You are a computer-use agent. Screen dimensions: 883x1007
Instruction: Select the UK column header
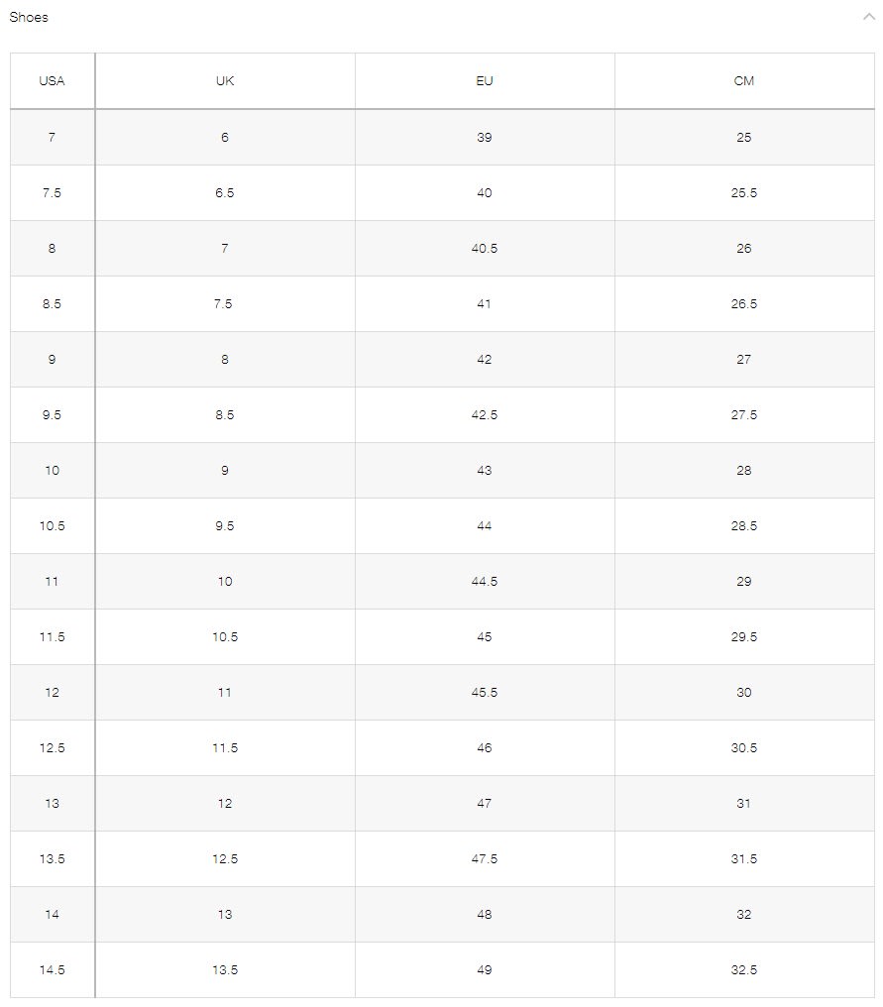(x=223, y=81)
